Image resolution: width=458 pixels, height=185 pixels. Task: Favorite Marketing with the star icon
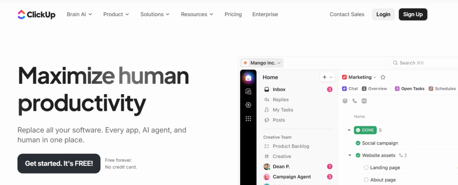383,77
